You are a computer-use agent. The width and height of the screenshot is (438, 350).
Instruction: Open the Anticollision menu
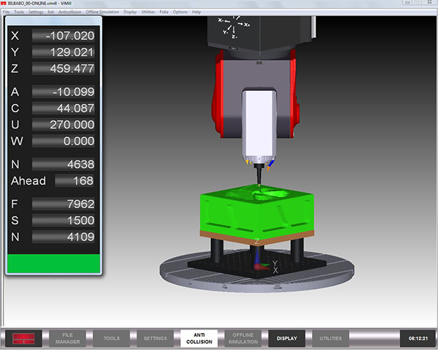[x=69, y=12]
